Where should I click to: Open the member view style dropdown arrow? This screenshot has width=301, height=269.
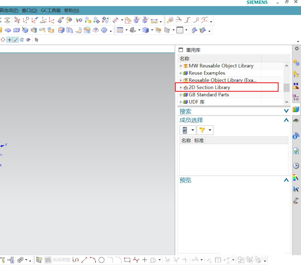point(193,130)
